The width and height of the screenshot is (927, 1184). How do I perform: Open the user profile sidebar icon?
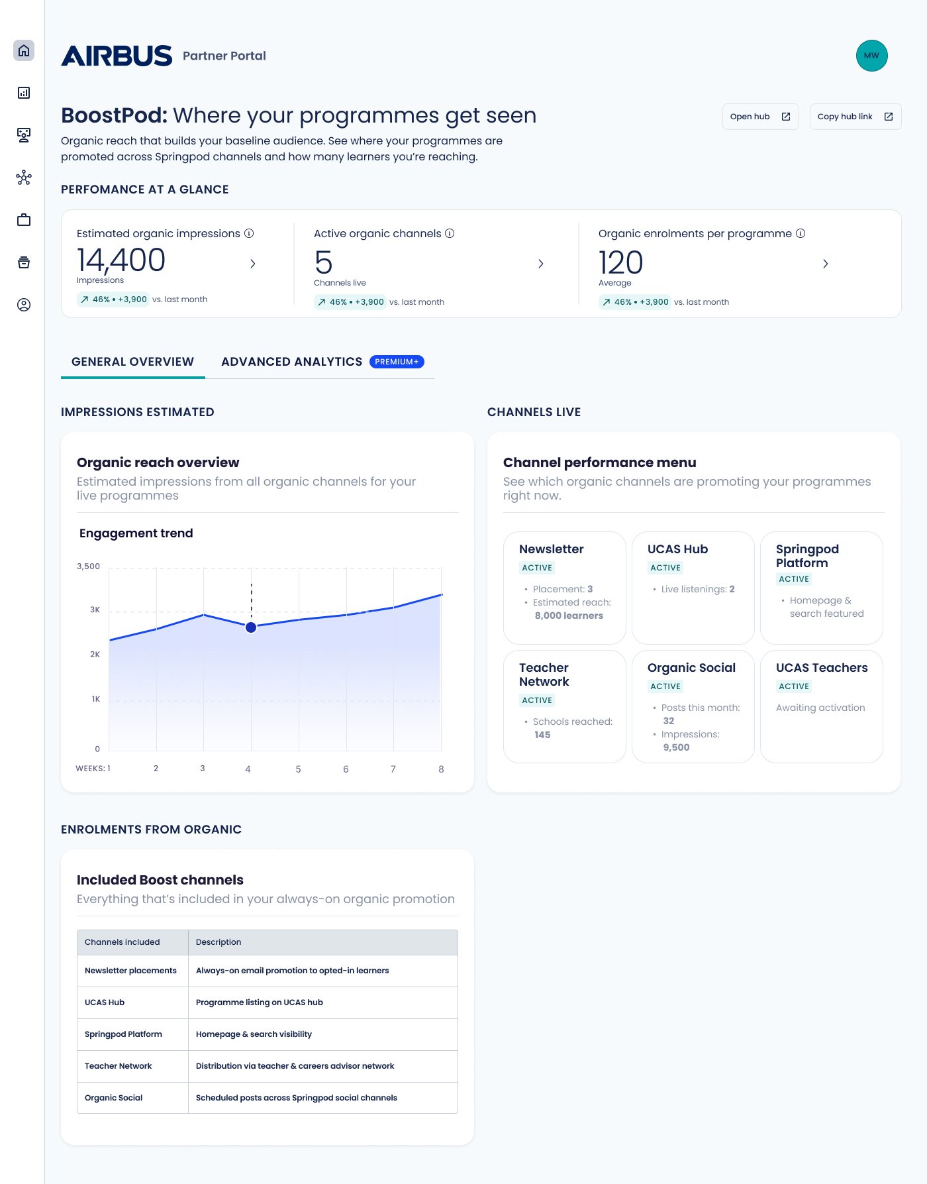point(24,305)
